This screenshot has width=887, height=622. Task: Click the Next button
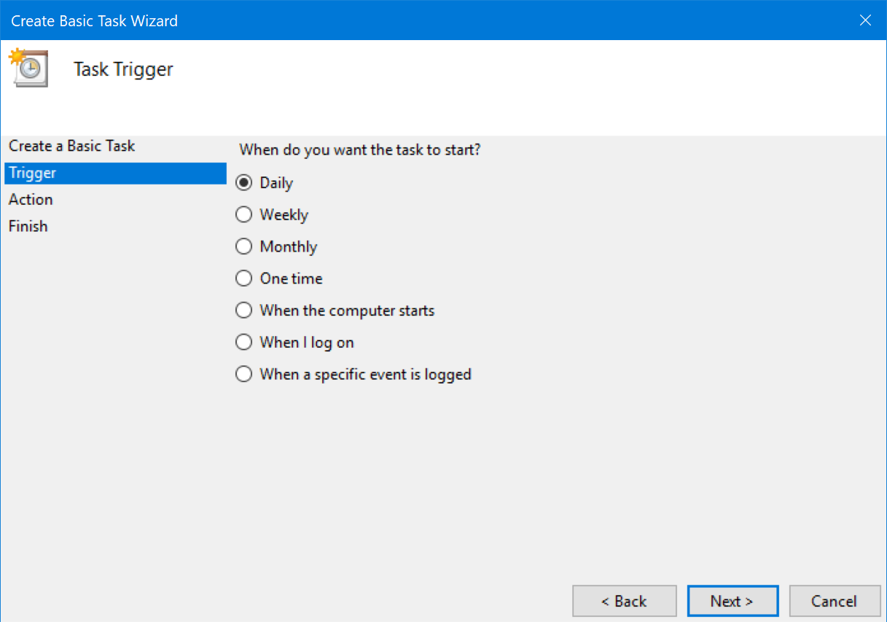click(732, 601)
